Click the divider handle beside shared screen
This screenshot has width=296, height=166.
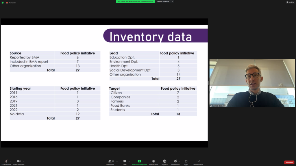coord(208,83)
